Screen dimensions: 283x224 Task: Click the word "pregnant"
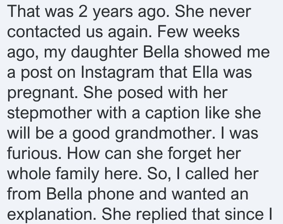(x=43, y=93)
